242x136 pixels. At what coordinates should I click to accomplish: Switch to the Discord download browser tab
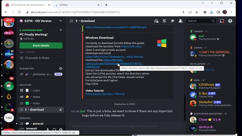[x=28, y=5]
